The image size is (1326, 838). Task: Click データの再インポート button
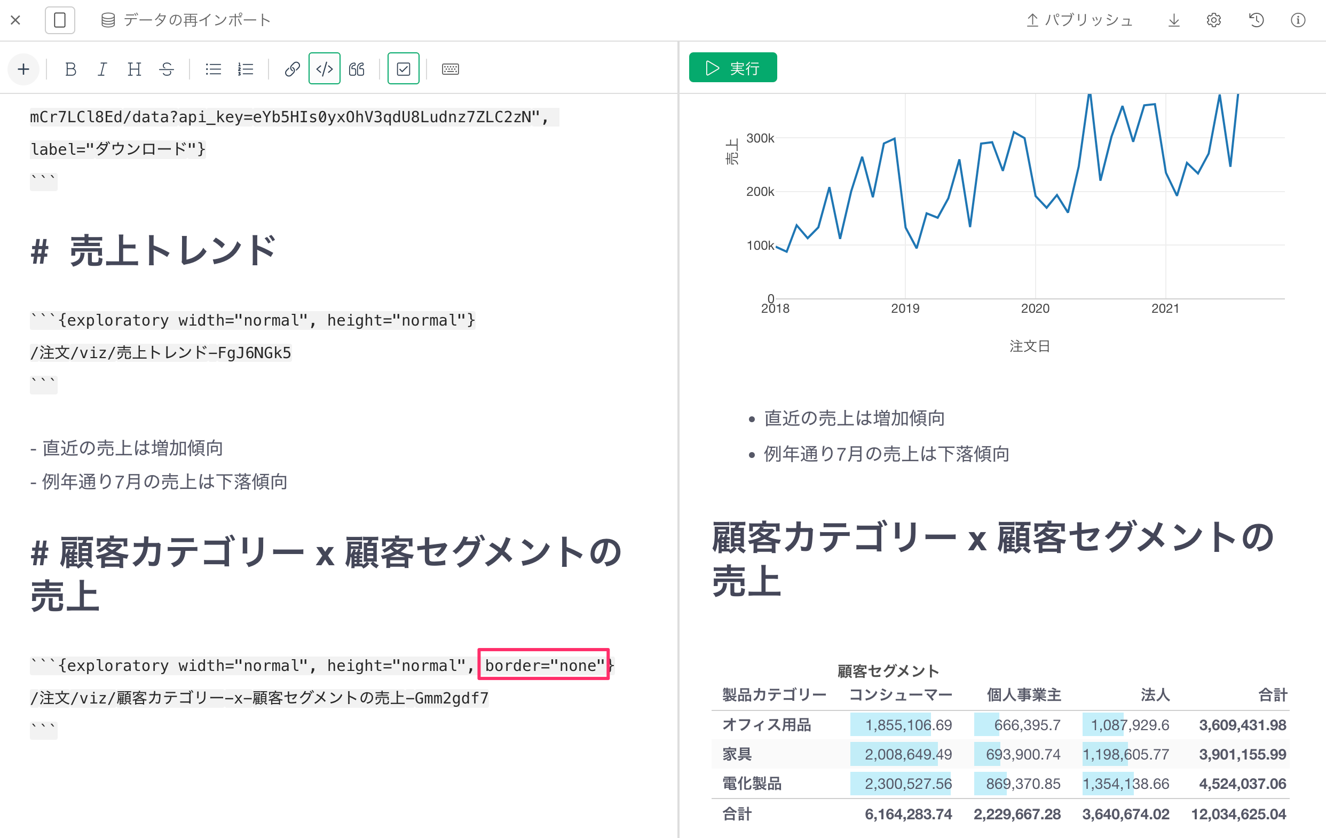coord(186,20)
